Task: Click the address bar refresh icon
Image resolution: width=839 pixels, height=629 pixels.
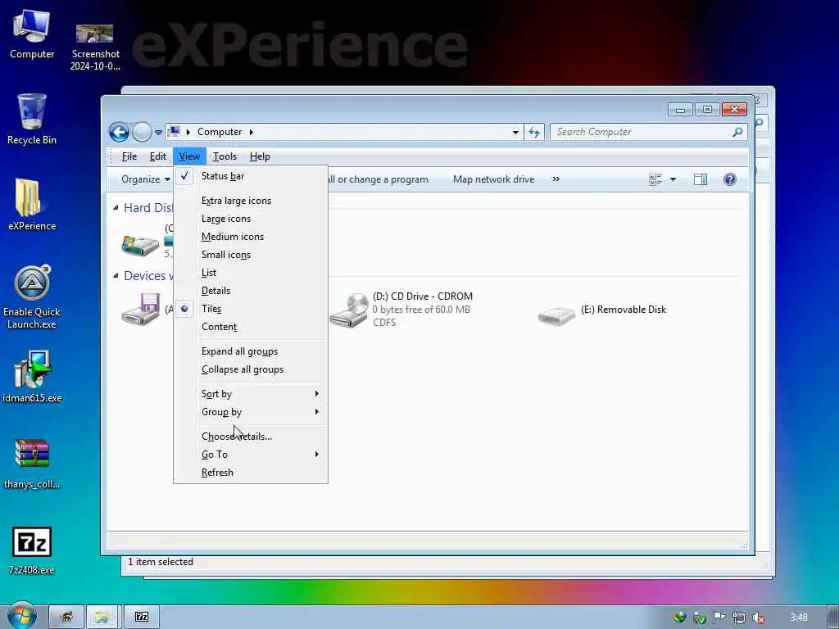Action: [534, 132]
